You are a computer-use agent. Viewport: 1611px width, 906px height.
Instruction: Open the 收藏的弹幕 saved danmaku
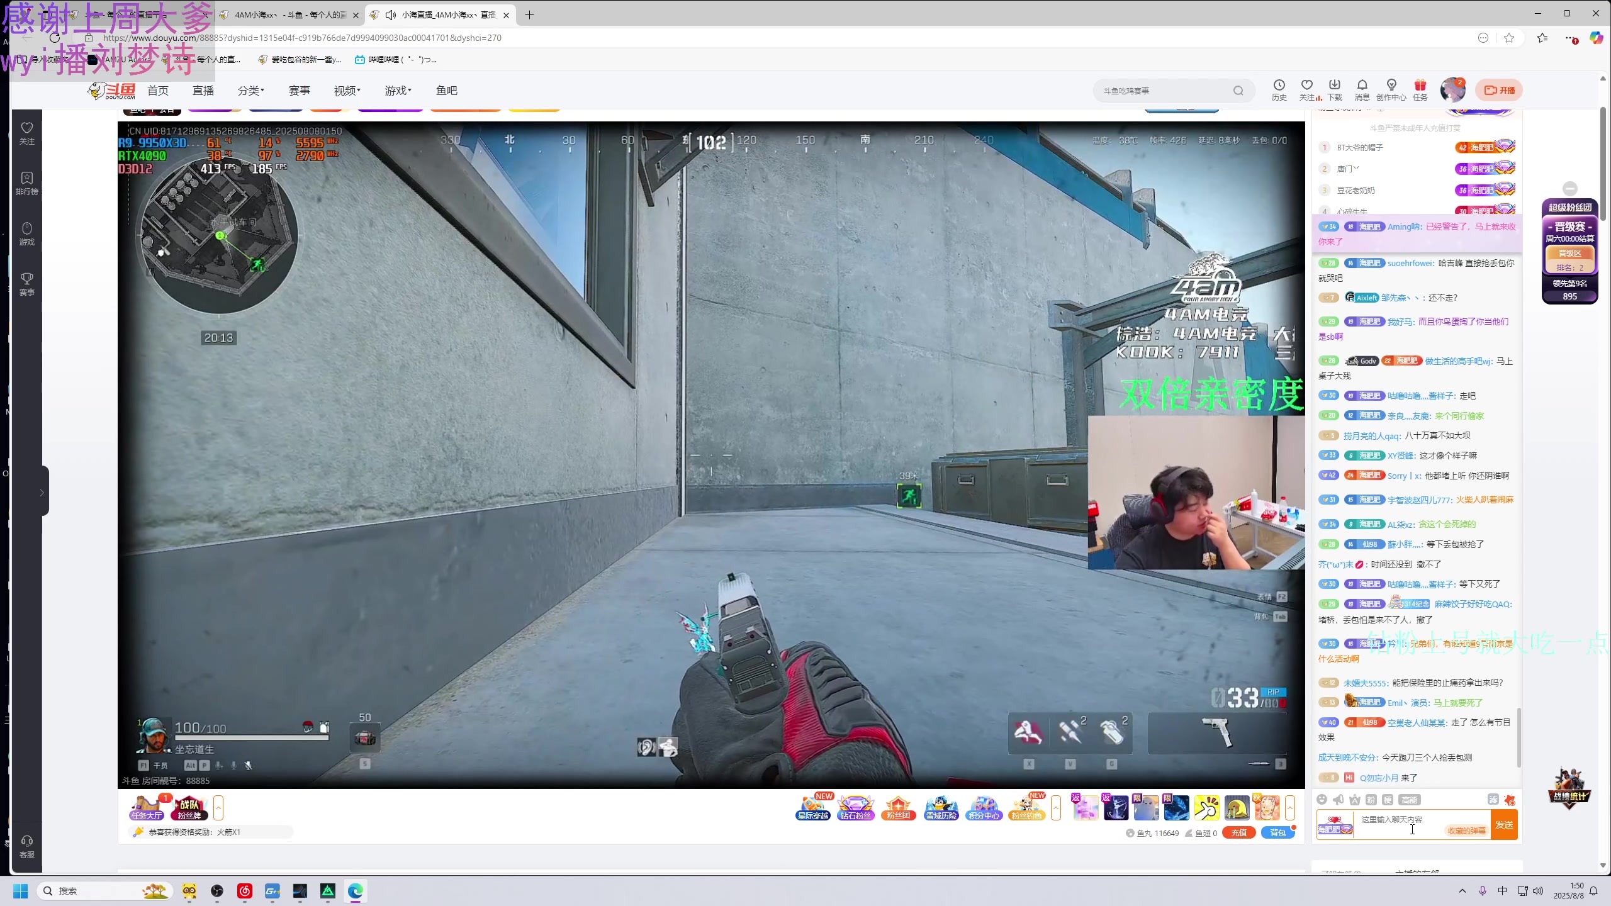[1467, 830]
